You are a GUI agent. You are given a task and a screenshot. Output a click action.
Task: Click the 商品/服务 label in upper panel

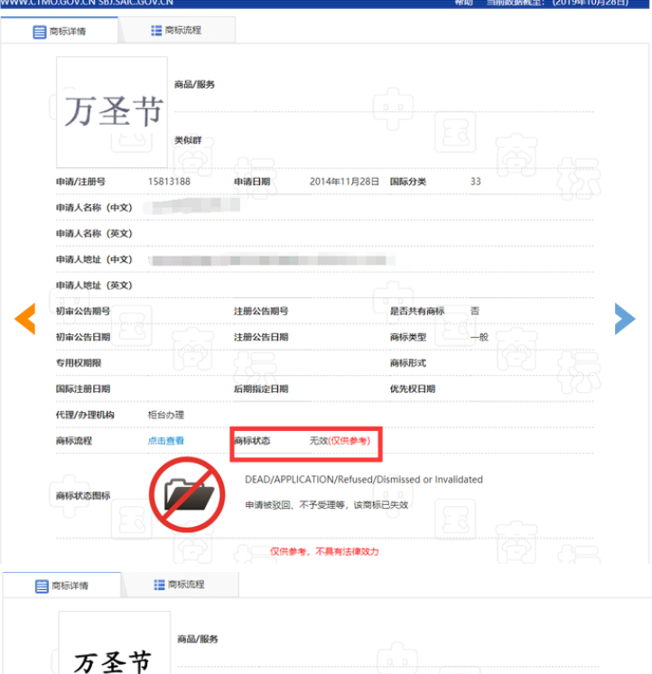pyautogui.click(x=194, y=84)
